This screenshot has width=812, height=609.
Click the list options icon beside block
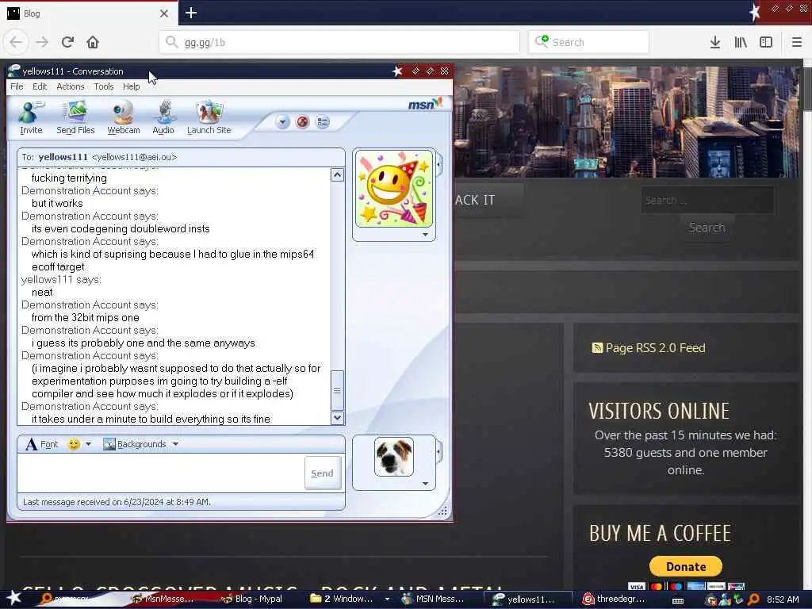point(323,122)
